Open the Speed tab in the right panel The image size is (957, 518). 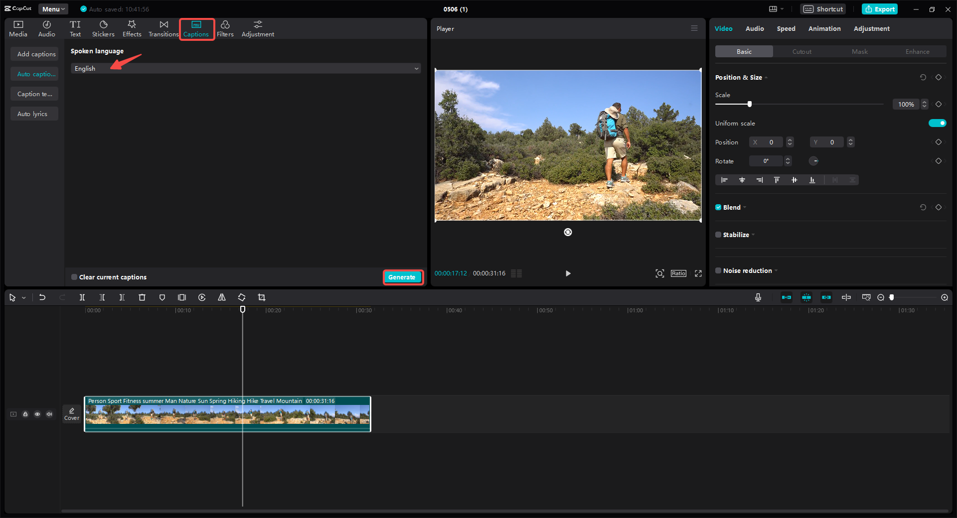click(x=786, y=28)
